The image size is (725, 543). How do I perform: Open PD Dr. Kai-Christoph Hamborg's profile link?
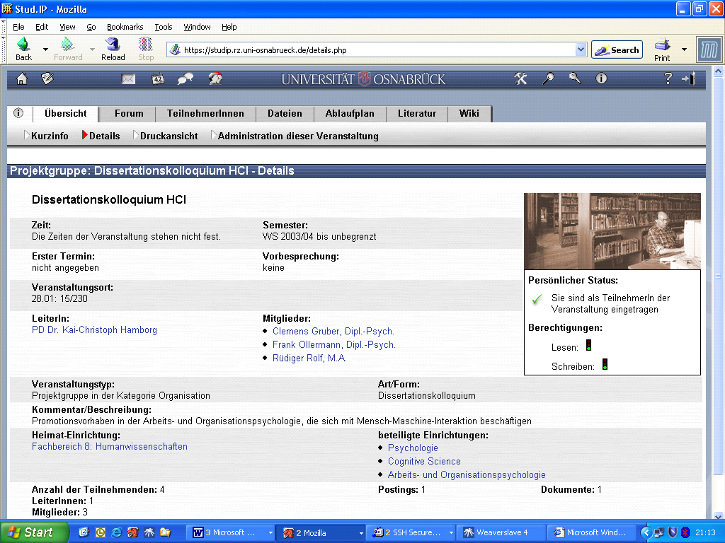pyautogui.click(x=94, y=330)
